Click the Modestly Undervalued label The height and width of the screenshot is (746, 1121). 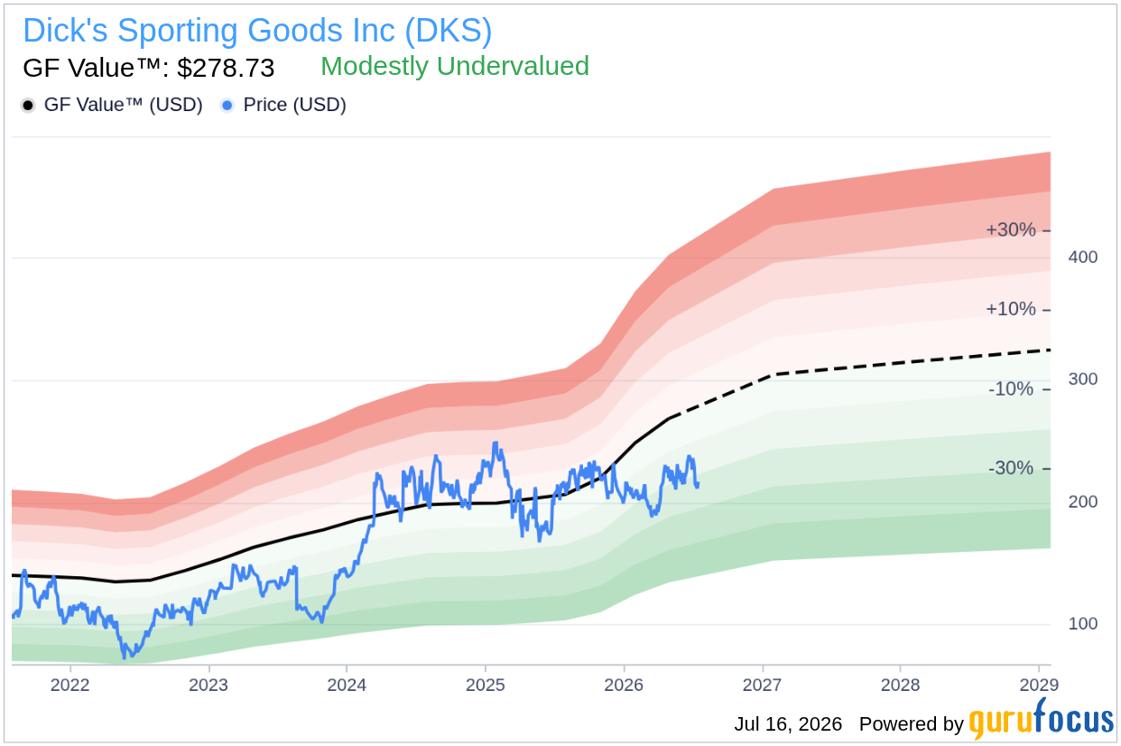(455, 66)
